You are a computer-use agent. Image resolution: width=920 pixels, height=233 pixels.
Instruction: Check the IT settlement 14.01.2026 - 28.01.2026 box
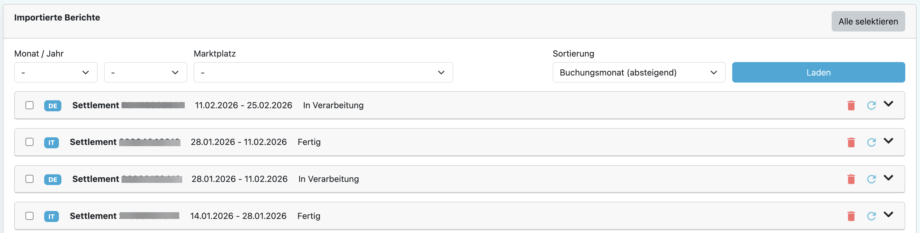click(x=30, y=216)
